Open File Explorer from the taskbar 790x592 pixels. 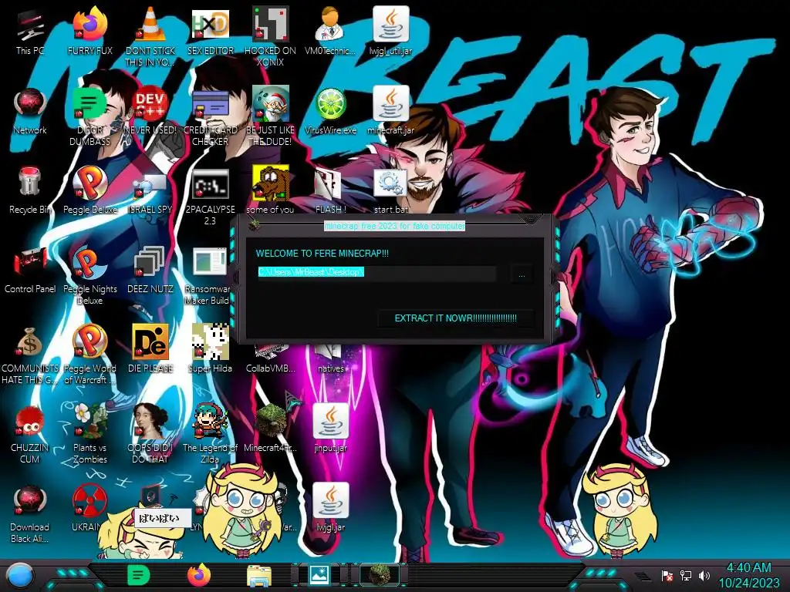tap(259, 576)
